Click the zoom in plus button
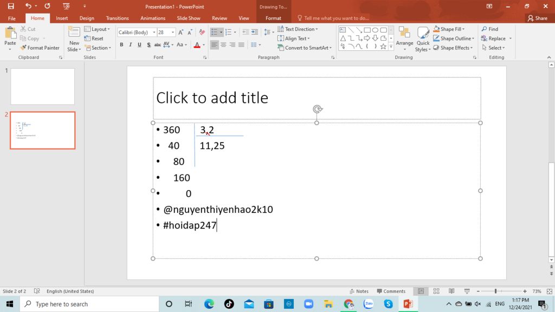The height and width of the screenshot is (312, 555). (x=525, y=291)
